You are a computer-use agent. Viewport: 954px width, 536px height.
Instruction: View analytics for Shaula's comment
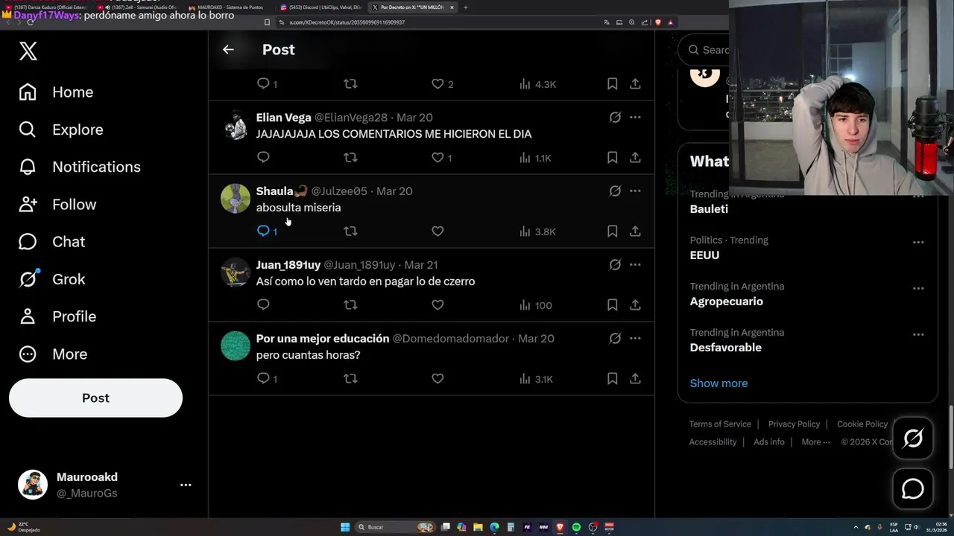point(537,231)
